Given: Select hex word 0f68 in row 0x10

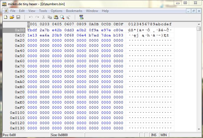Looking at the screenshot, I should tap(69, 35).
